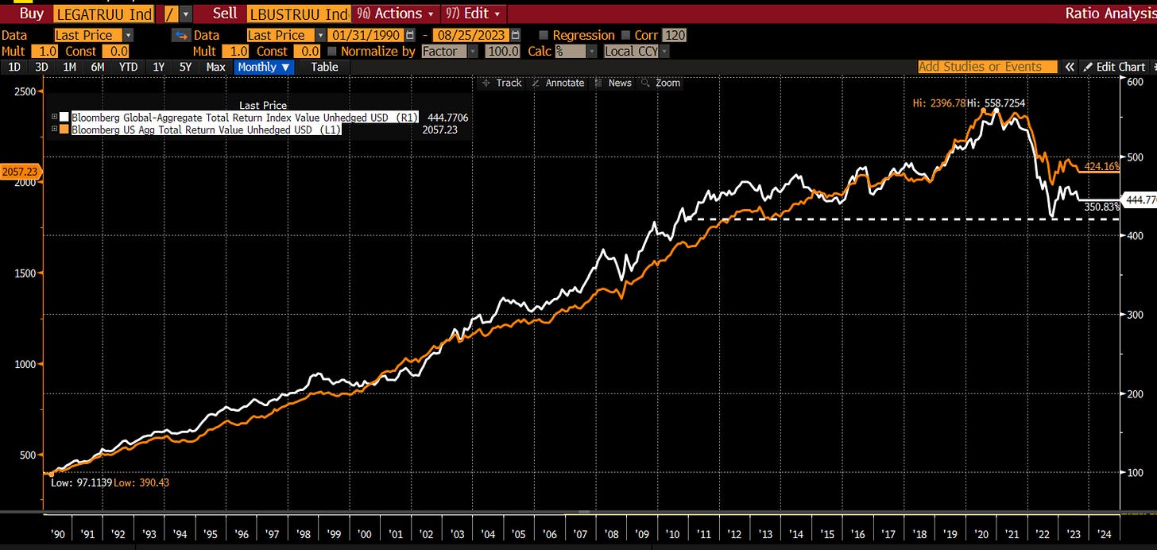Click the Corr period field showing 120
The height and width of the screenshot is (550, 1157).
(x=675, y=35)
